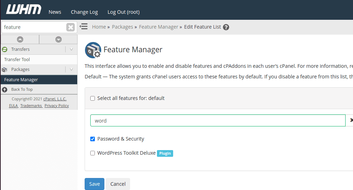
Task: Click the feature filter field containing 'word'
Action: 218,120
